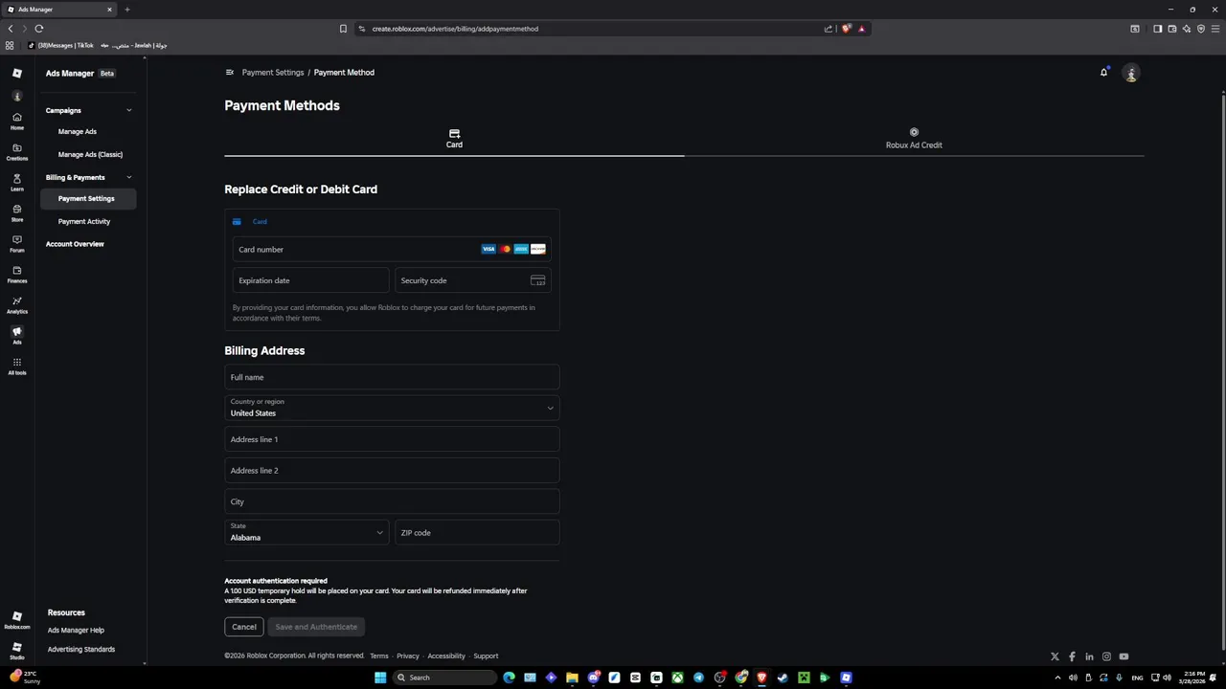Open Forum from the sidebar
1226x689 pixels.
pyautogui.click(x=16, y=243)
